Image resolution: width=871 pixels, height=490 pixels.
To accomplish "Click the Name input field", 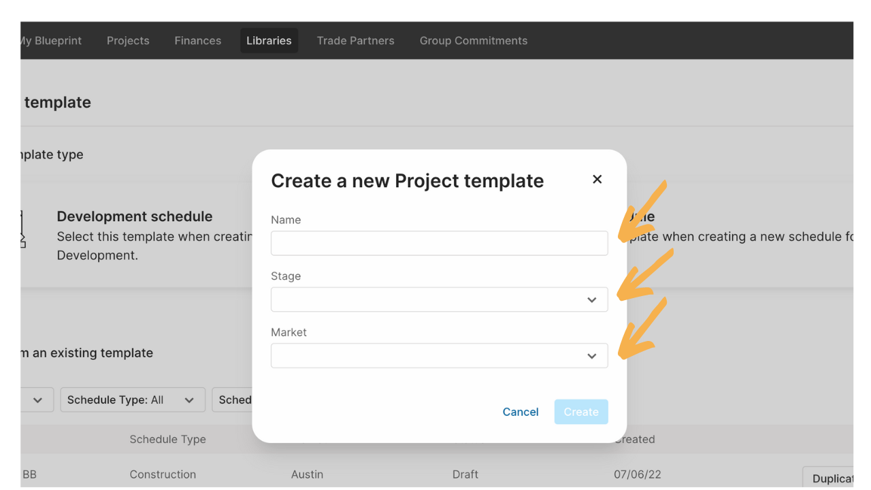I will (439, 243).
